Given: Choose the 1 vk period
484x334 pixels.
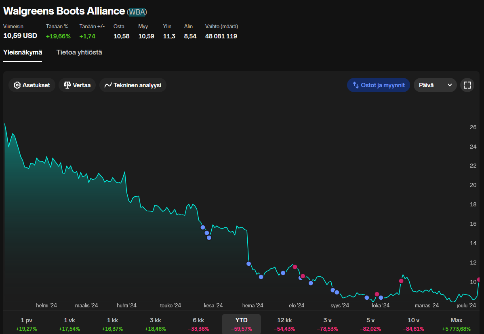Looking at the screenshot, I should [69, 324].
